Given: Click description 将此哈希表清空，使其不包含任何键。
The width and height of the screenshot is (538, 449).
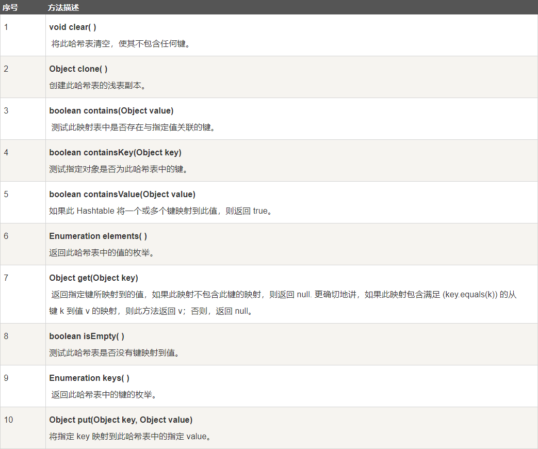Looking at the screenshot, I should tap(121, 43).
